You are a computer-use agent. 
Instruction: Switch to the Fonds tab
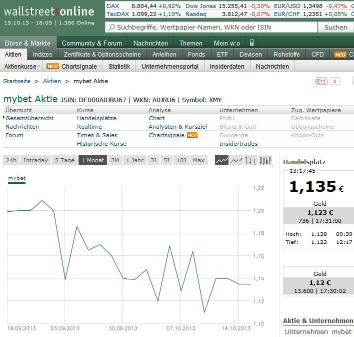pos(196,55)
